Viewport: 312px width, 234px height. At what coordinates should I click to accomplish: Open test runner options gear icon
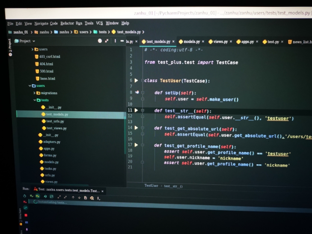(x=98, y=198)
